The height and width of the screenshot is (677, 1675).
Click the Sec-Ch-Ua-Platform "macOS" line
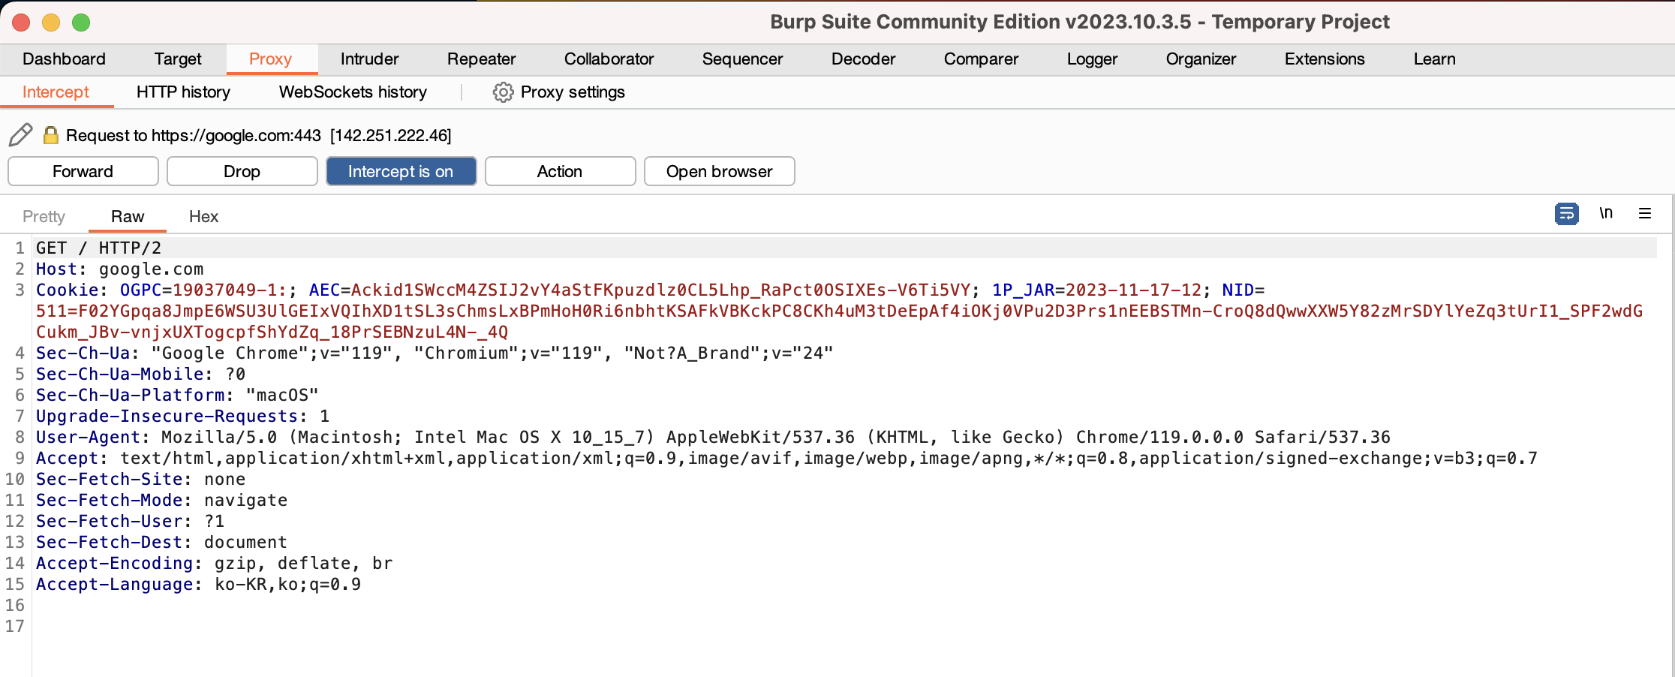[x=177, y=395]
